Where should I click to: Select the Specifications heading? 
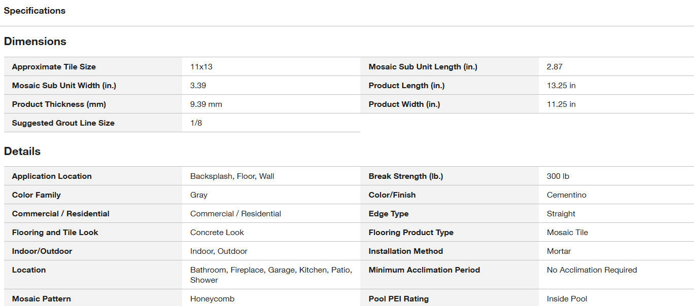point(34,11)
